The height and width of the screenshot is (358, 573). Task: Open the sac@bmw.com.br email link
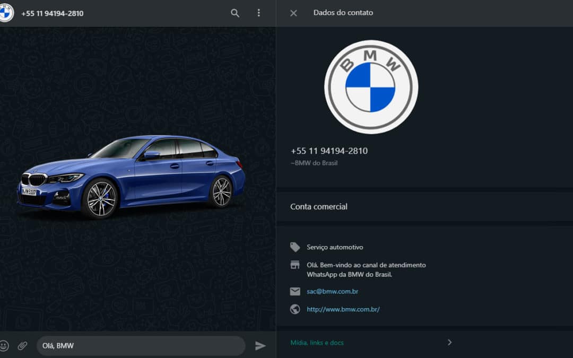(x=332, y=292)
